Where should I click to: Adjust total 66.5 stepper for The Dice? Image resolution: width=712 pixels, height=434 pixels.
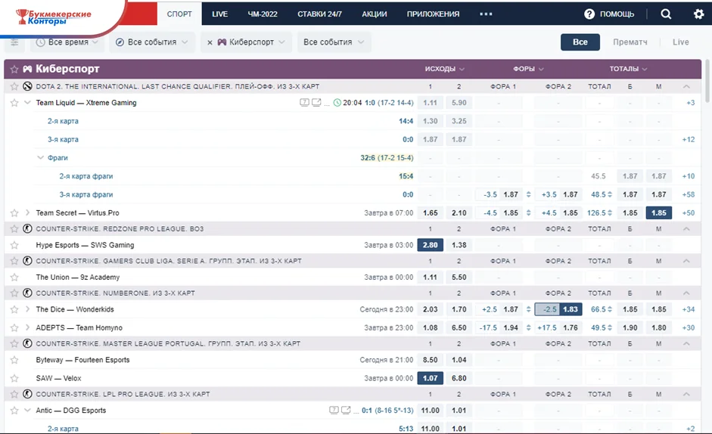point(610,309)
